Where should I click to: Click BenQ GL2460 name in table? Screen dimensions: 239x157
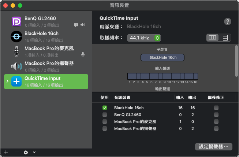pos(128,115)
